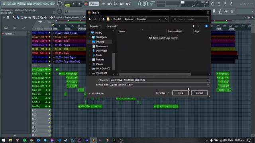Image resolution: width=255 pixels, height=143 pixels.
Task: Click Cancel in the Save As dialog
Action: coord(199,93)
